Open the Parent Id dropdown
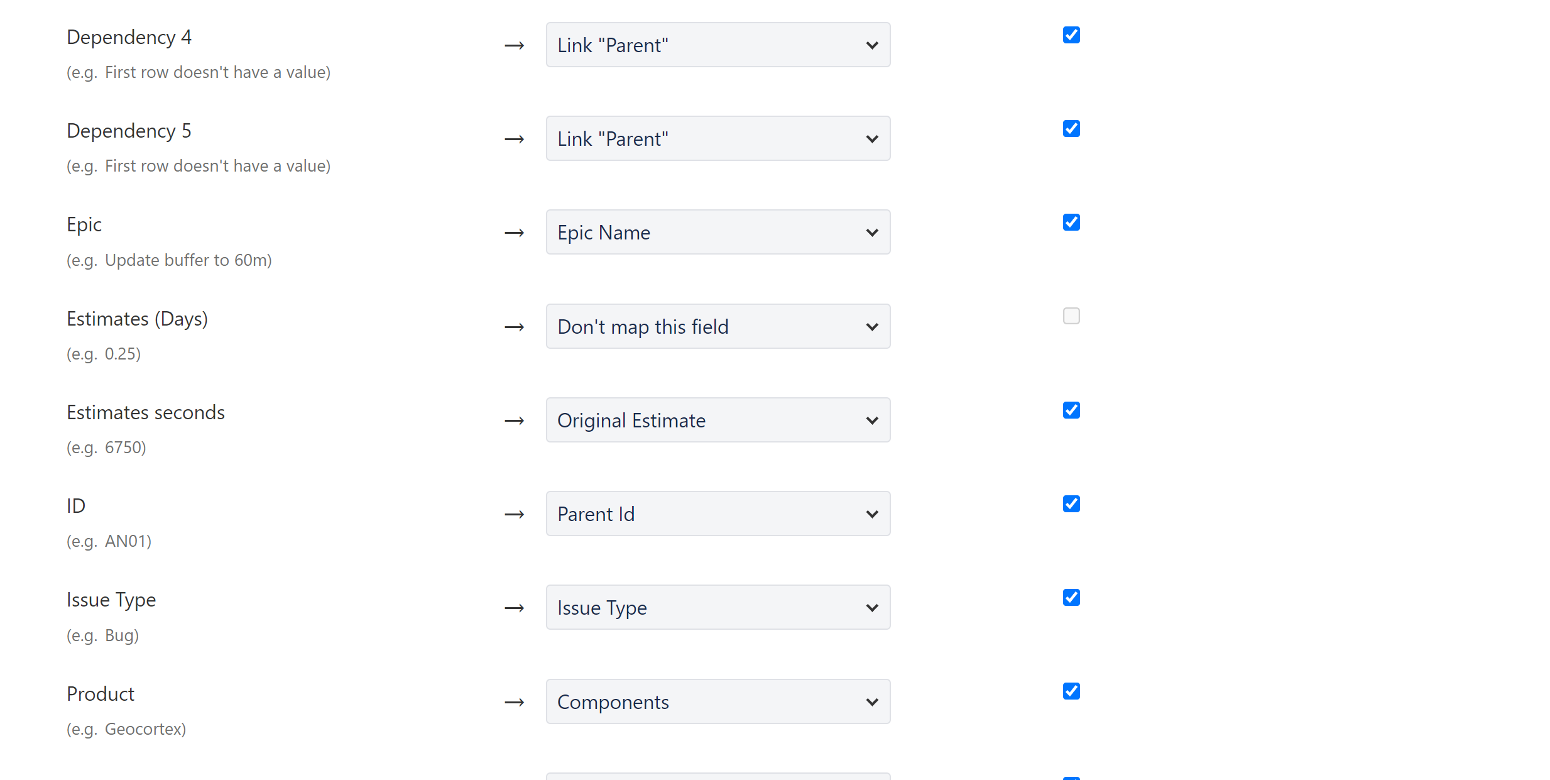The width and height of the screenshot is (1550, 780). (x=718, y=514)
